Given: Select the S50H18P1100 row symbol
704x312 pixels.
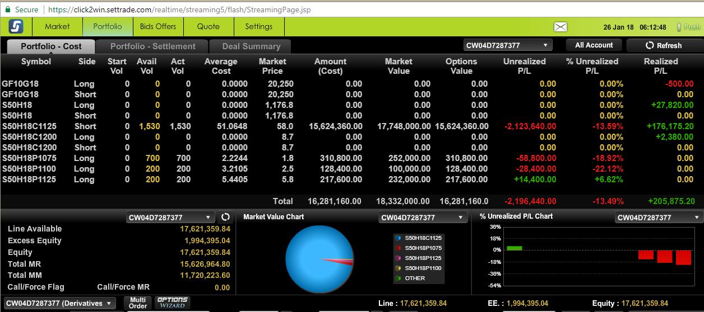Looking at the screenshot, I should point(29,169).
